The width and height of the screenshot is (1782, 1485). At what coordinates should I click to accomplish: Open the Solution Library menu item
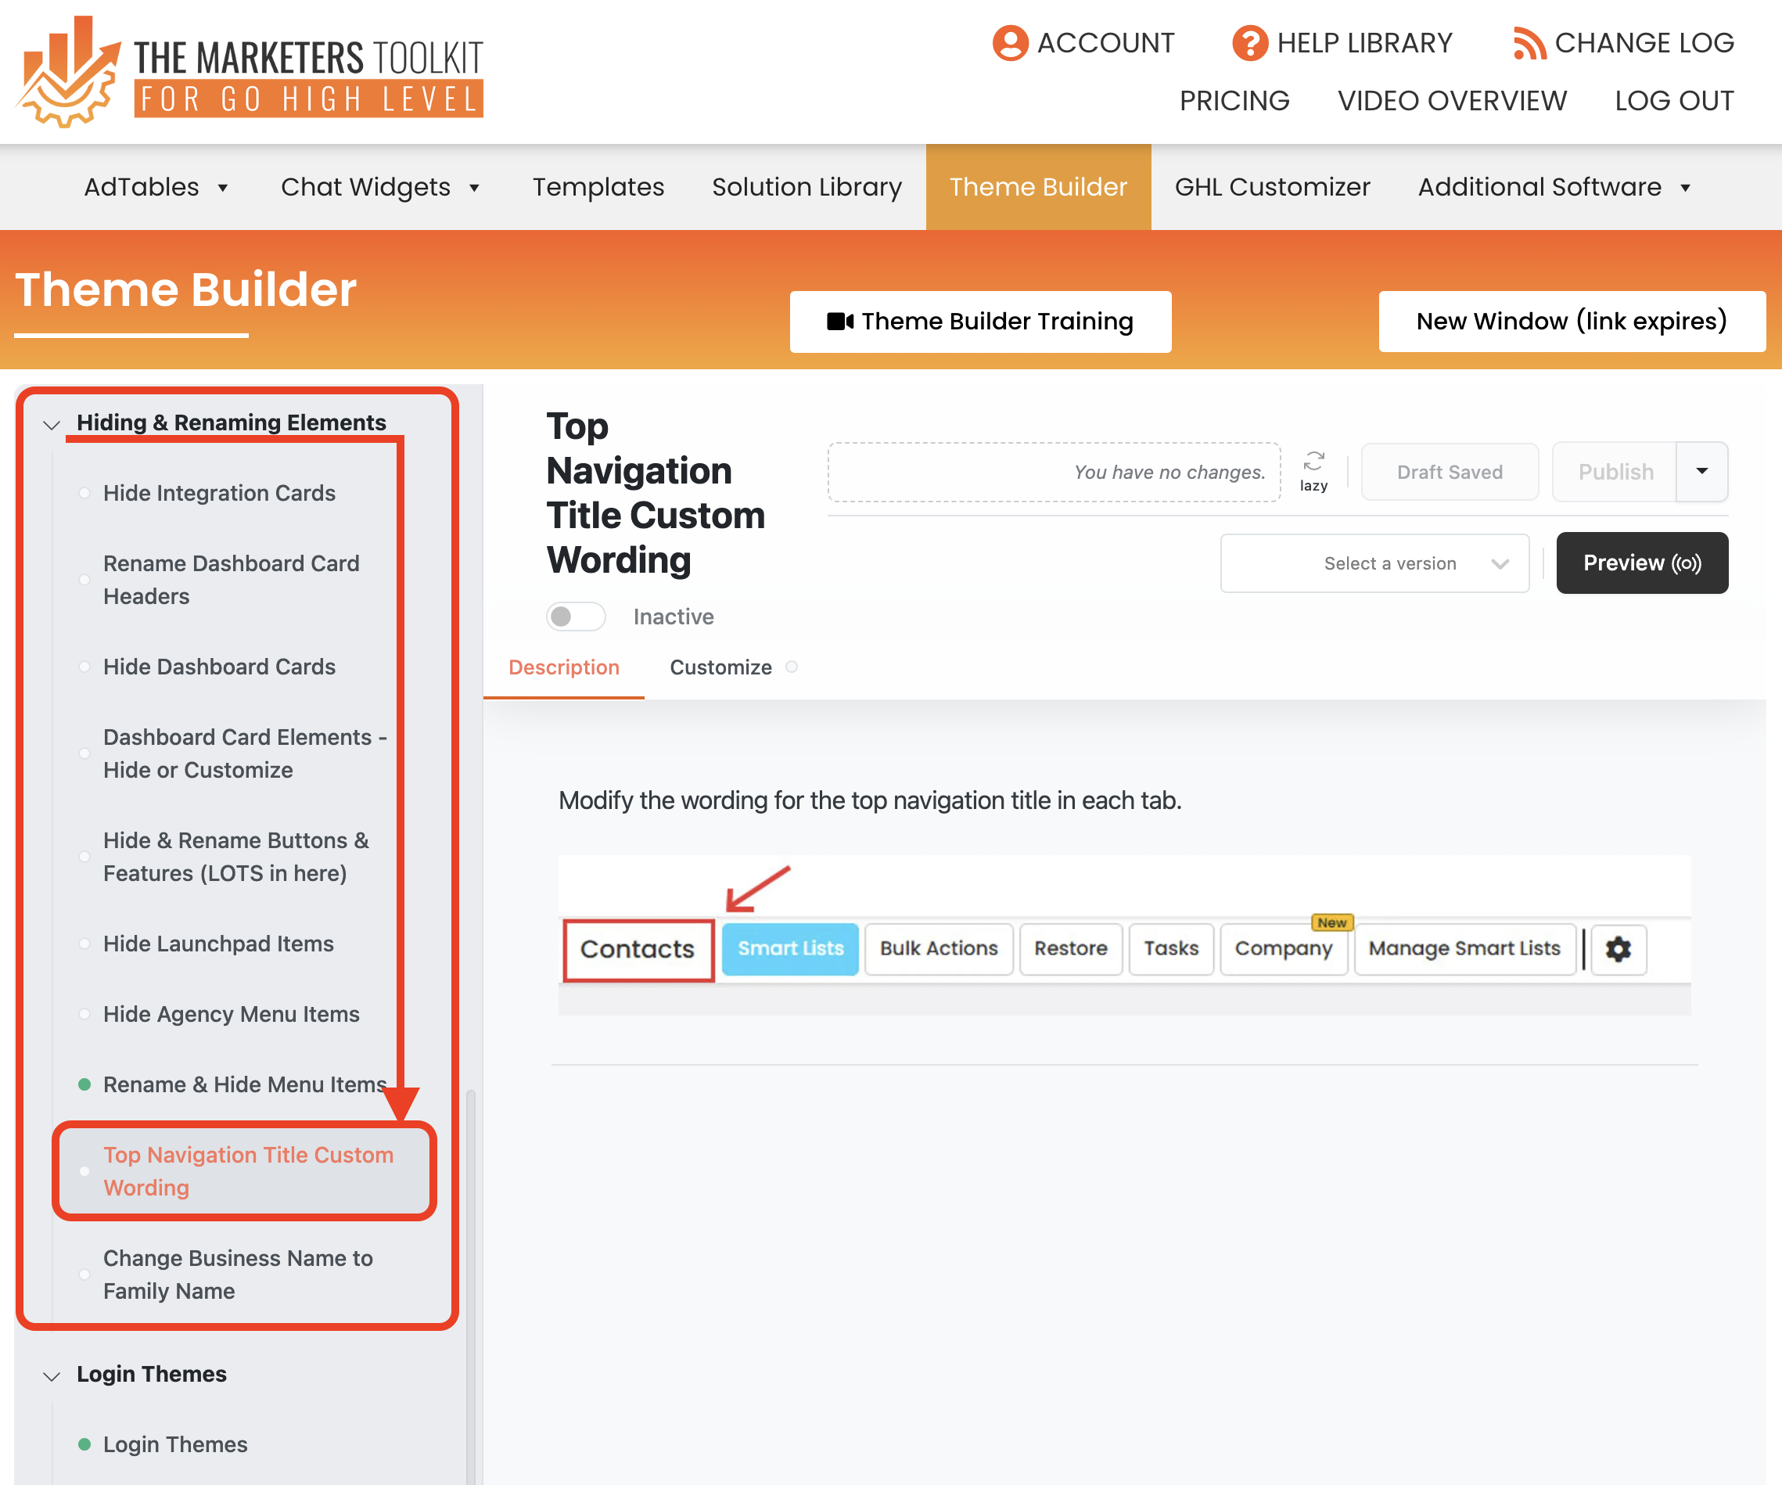(x=807, y=187)
